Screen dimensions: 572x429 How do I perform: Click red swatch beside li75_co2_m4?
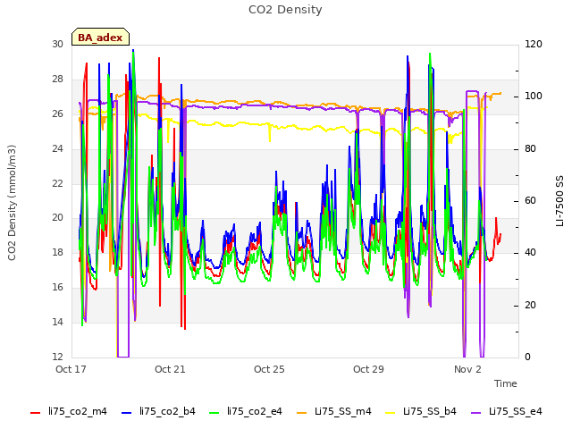[x=36, y=413]
